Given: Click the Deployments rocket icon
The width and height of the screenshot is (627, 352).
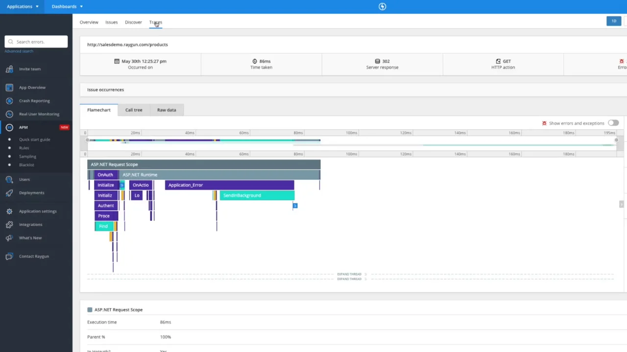Looking at the screenshot, I should pyautogui.click(x=9, y=193).
